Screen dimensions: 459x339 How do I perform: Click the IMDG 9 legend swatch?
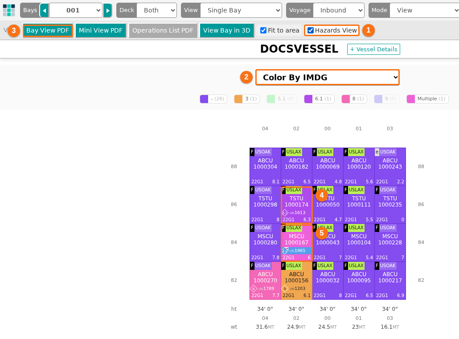tap(378, 99)
